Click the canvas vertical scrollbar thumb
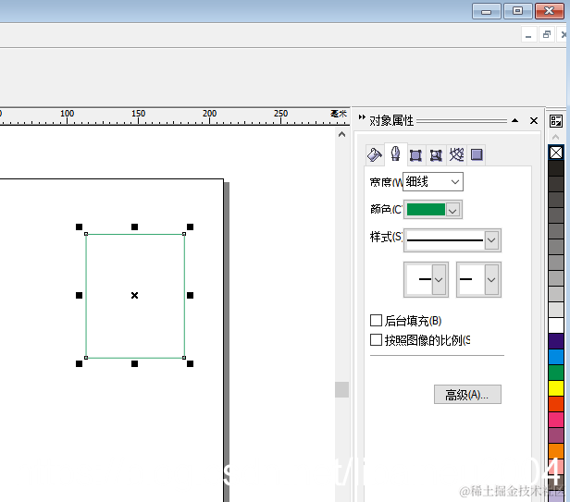This screenshot has height=502, width=570. [x=341, y=390]
